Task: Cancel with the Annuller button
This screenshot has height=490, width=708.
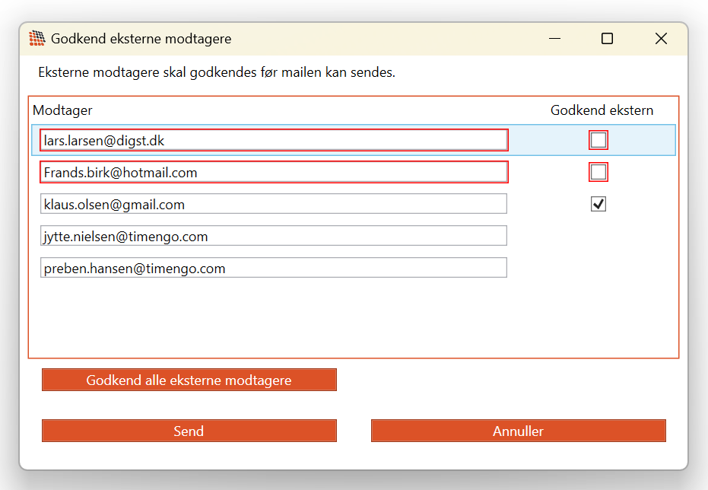Action: 518,431
